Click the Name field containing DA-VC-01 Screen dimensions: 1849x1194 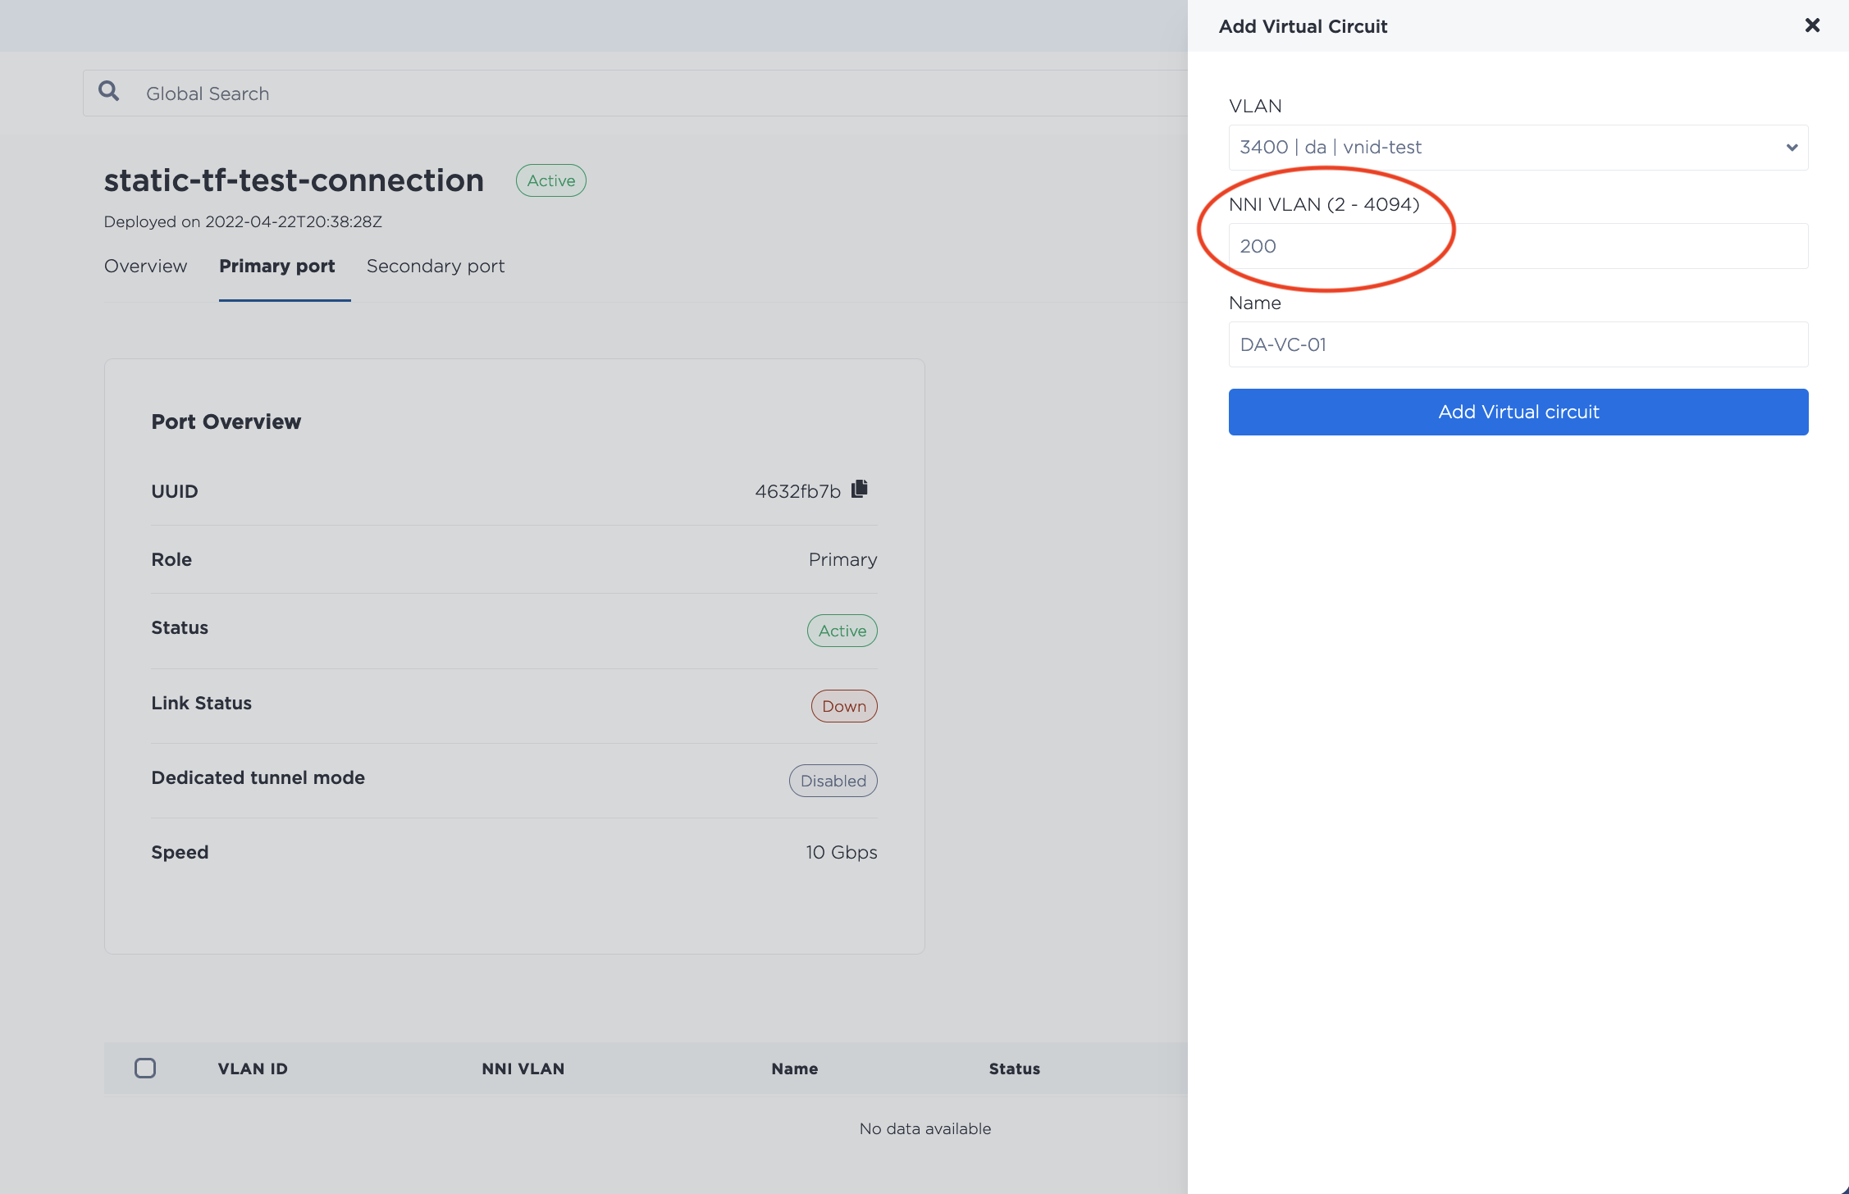click(1518, 344)
